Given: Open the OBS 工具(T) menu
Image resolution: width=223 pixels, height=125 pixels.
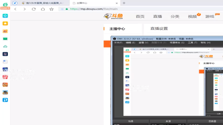Looking at the screenshot, I should [x=193, y=43].
